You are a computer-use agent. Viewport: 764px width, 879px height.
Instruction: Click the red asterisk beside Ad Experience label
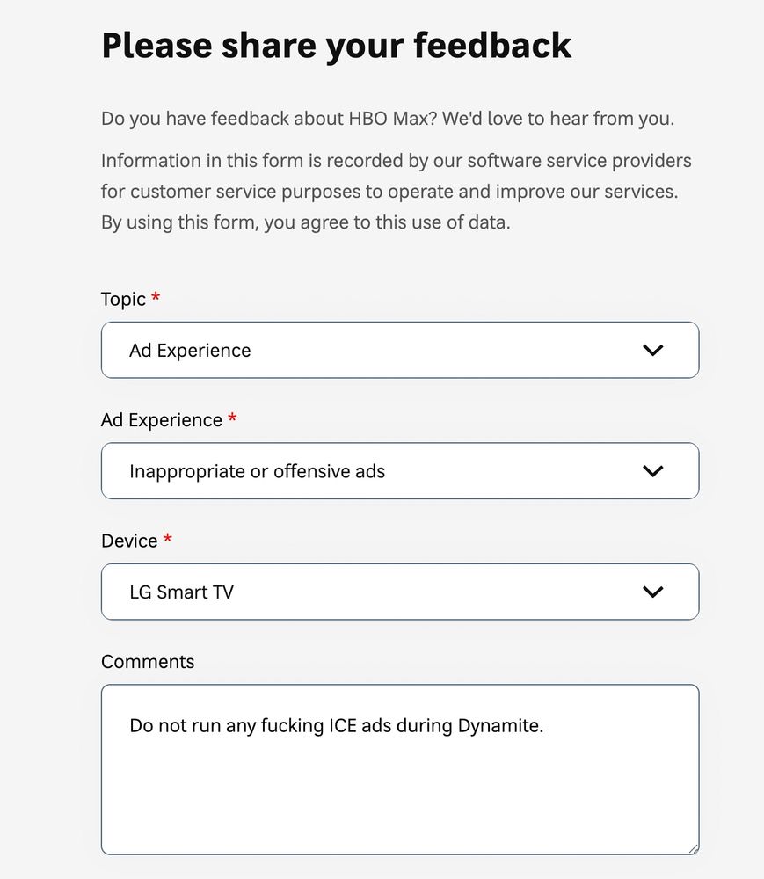pos(232,418)
